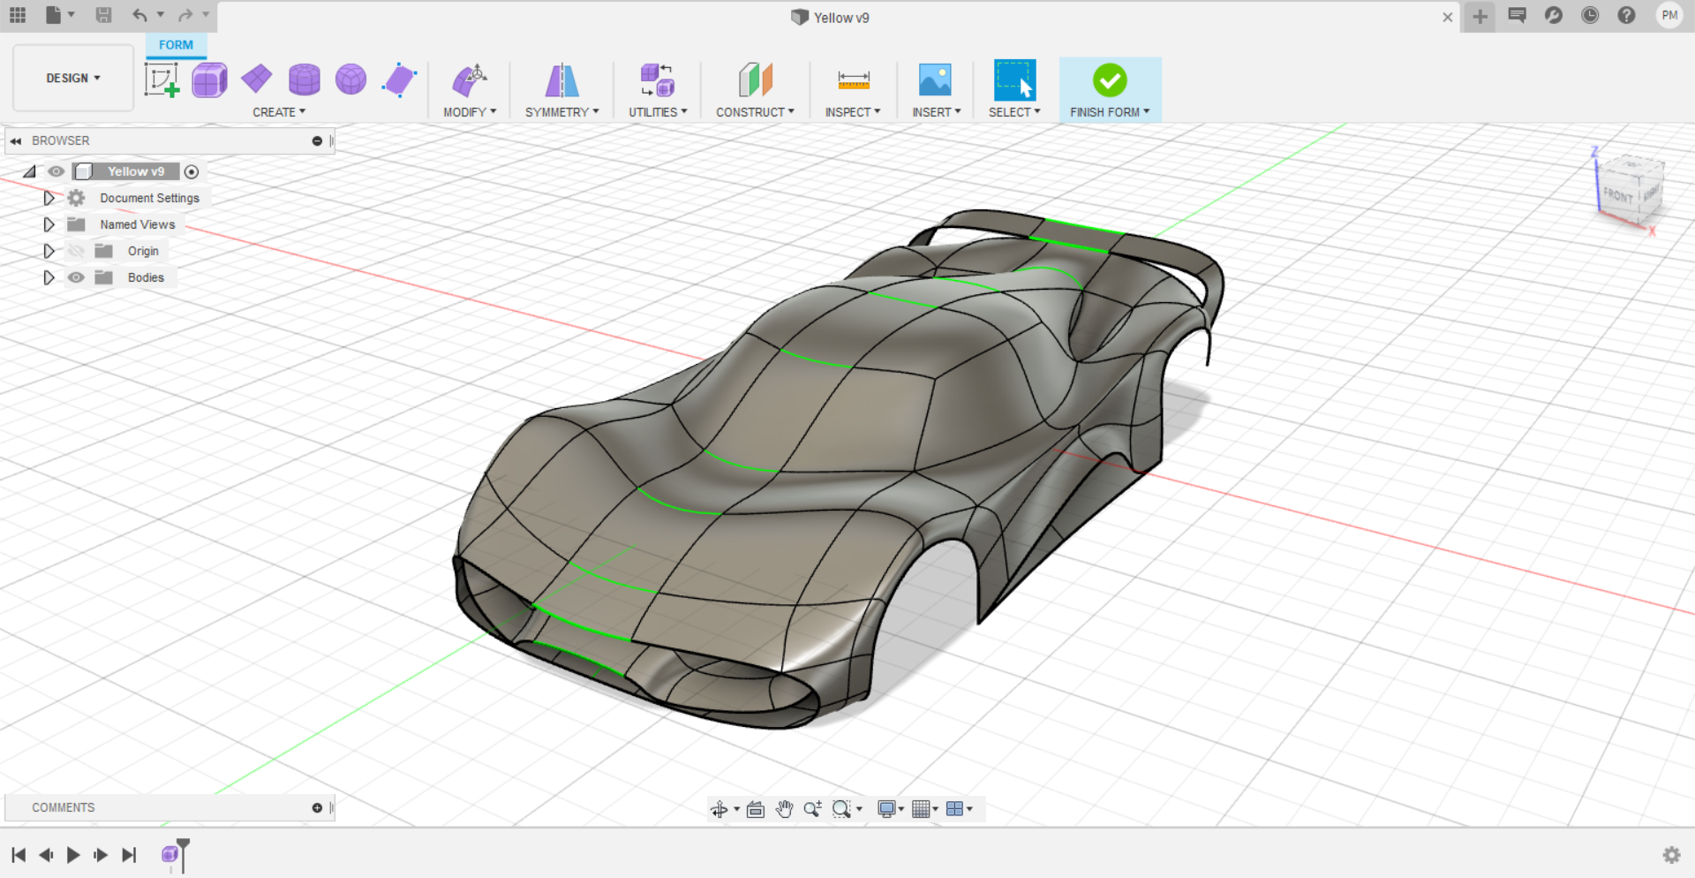Screen dimensions: 1695x878
Task: Click the Save icon
Action: [103, 15]
